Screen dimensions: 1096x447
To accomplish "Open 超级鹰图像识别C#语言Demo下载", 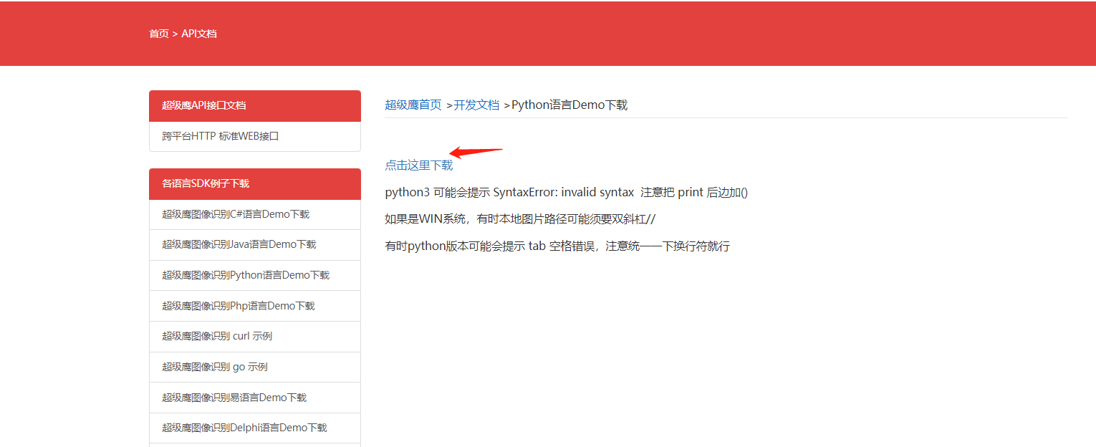I will (255, 214).
